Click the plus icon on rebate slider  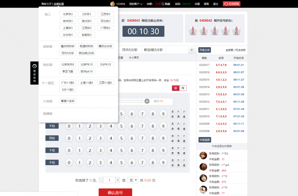point(147,101)
